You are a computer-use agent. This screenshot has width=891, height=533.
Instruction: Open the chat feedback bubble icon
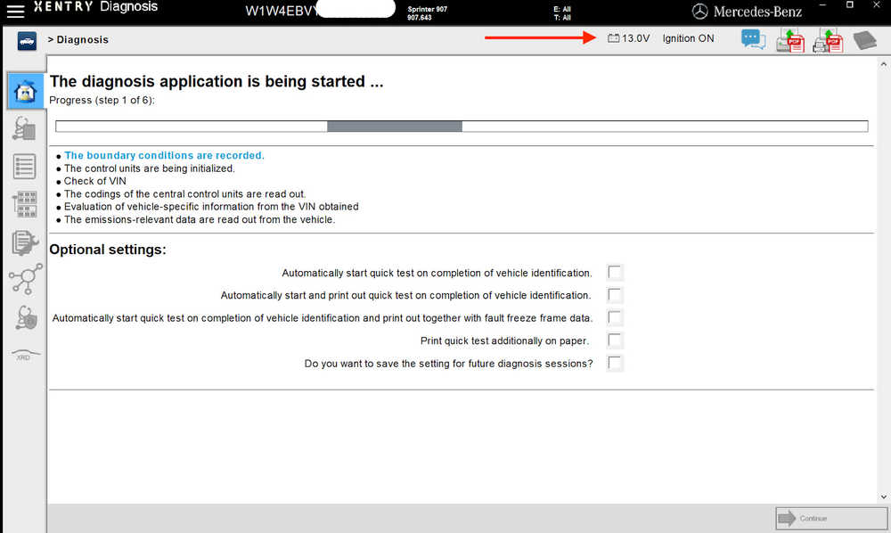coord(754,40)
